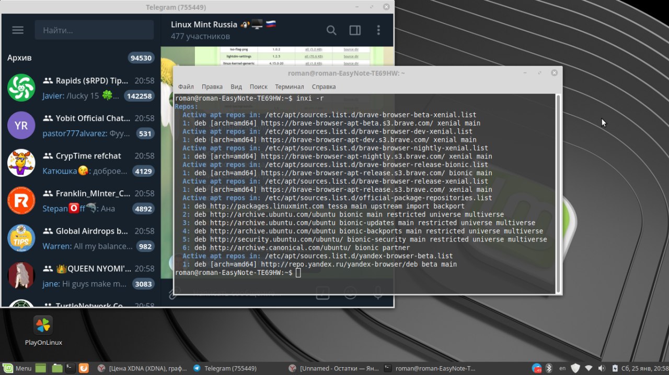Click the Global Airdrops TIPS avatar
Image resolution: width=669 pixels, height=375 pixels.
[21, 238]
